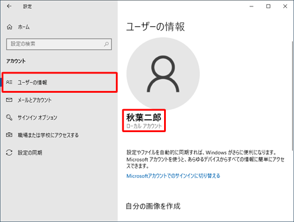294x222 pixels.
Task: Click the sync arrows icon for 設定の同期
Action: 9,153
